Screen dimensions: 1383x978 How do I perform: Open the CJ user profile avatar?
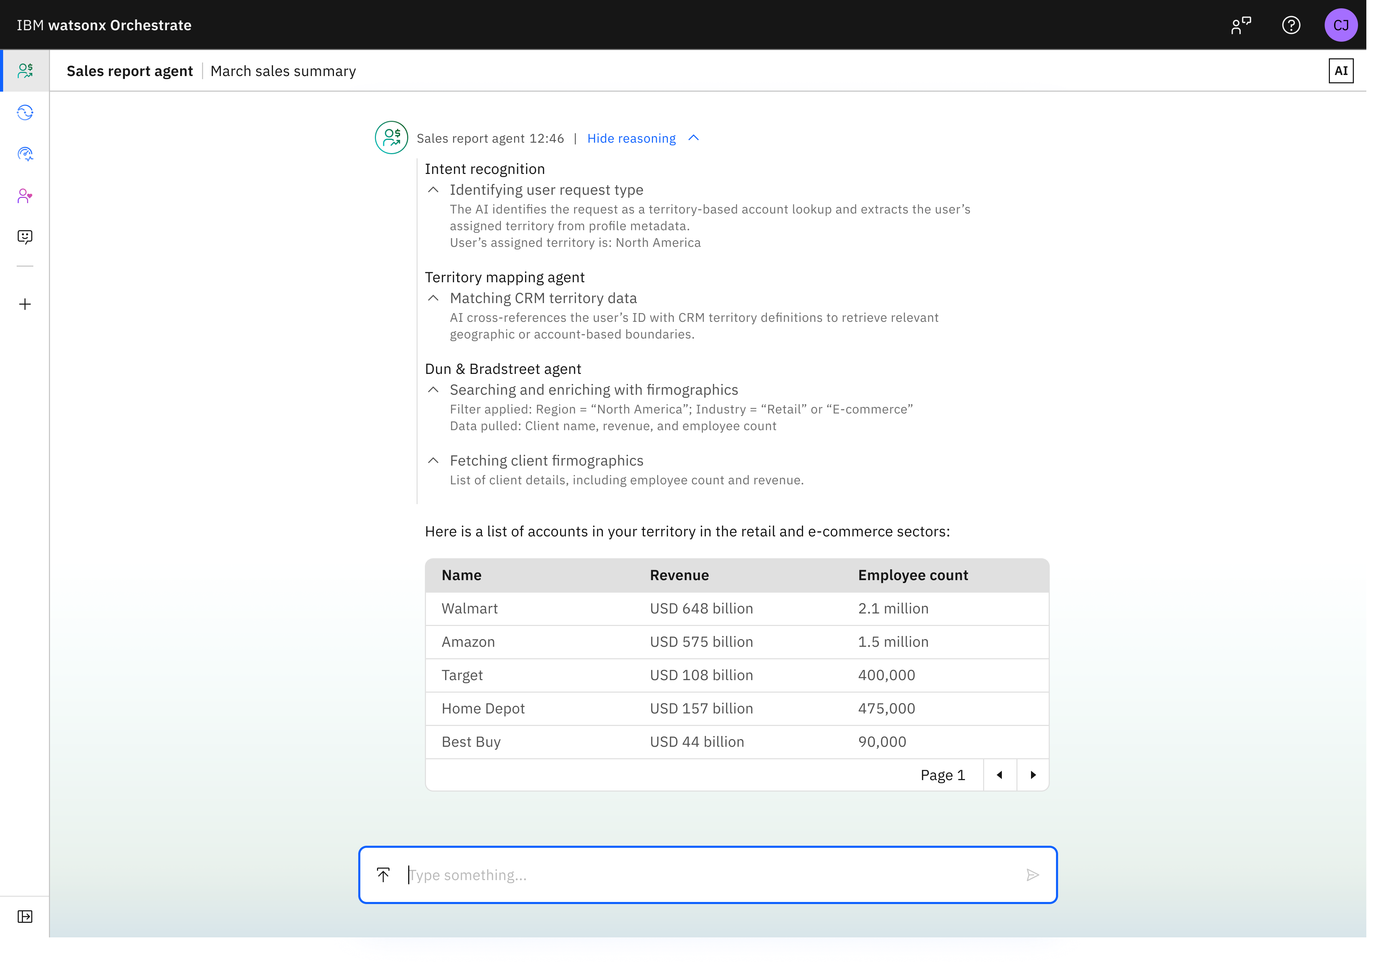pos(1341,25)
